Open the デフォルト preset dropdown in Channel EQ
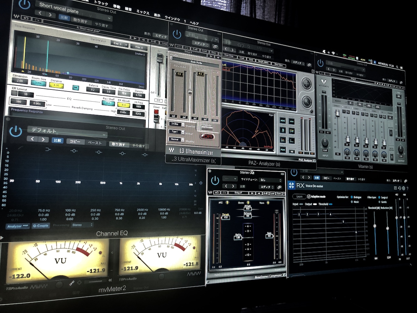Viewport: 417px width, 313px height. point(67,131)
